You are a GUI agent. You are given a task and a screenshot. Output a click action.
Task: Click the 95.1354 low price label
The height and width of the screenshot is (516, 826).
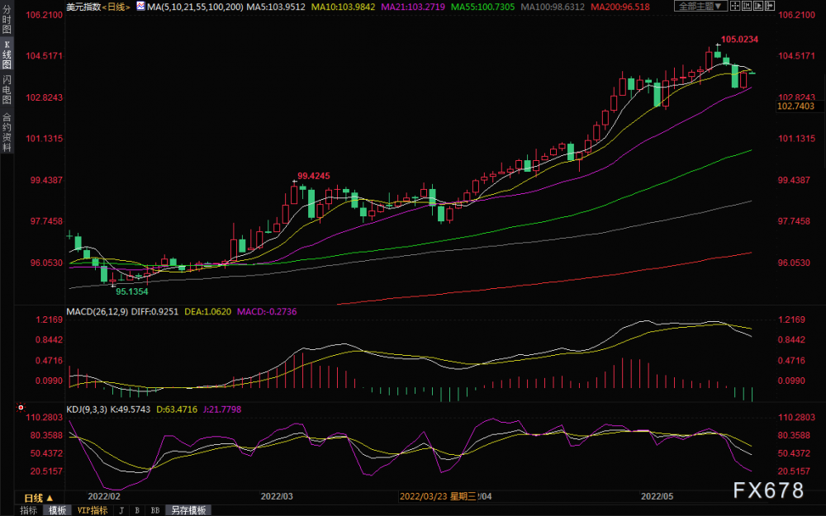pos(131,291)
